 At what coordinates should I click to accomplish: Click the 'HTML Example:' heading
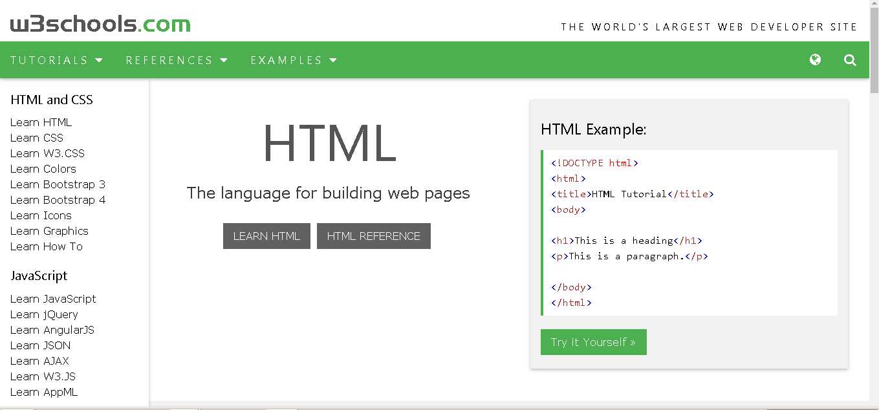pos(594,129)
